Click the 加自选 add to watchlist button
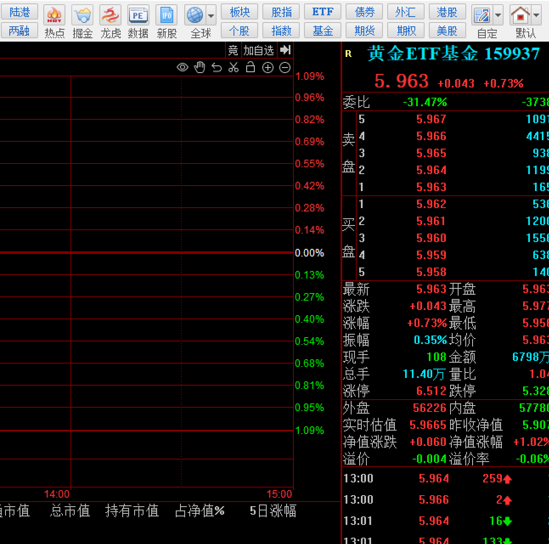 coord(259,51)
